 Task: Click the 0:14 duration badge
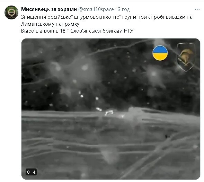(x=31, y=172)
